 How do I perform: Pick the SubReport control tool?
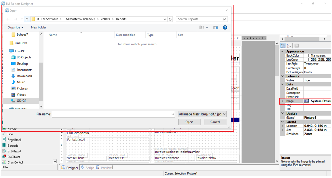[14, 151]
